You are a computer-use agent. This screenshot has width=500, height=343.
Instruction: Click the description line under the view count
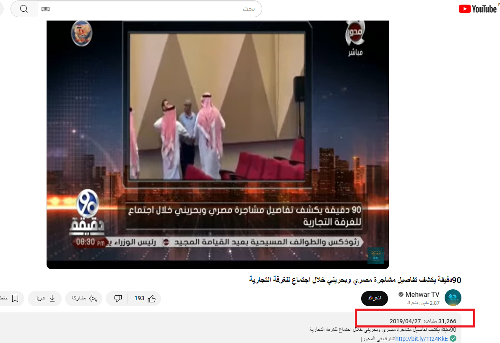(383, 330)
